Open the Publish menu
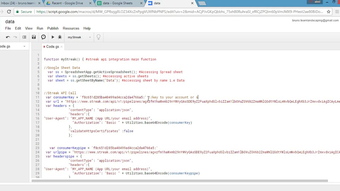Image resolution: width=340 pixels, height=191 pixels. point(53,28)
